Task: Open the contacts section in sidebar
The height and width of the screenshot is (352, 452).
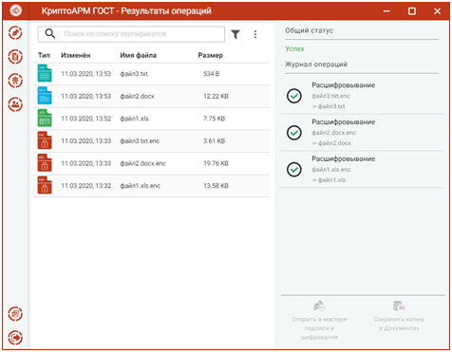Action: [x=15, y=104]
